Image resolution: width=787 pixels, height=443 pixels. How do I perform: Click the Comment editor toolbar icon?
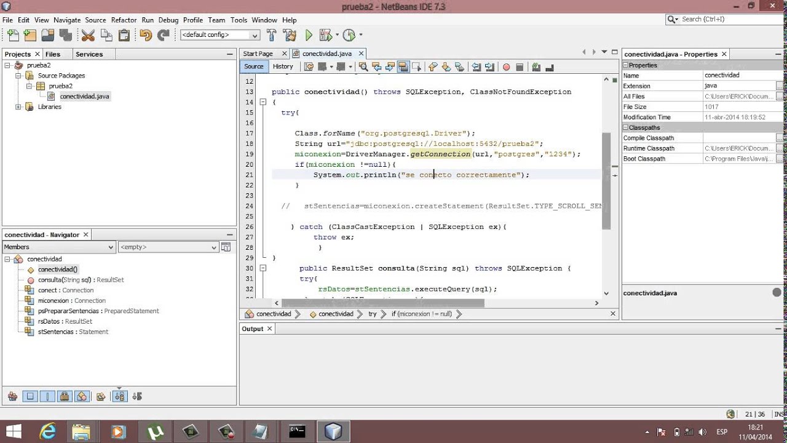point(536,66)
